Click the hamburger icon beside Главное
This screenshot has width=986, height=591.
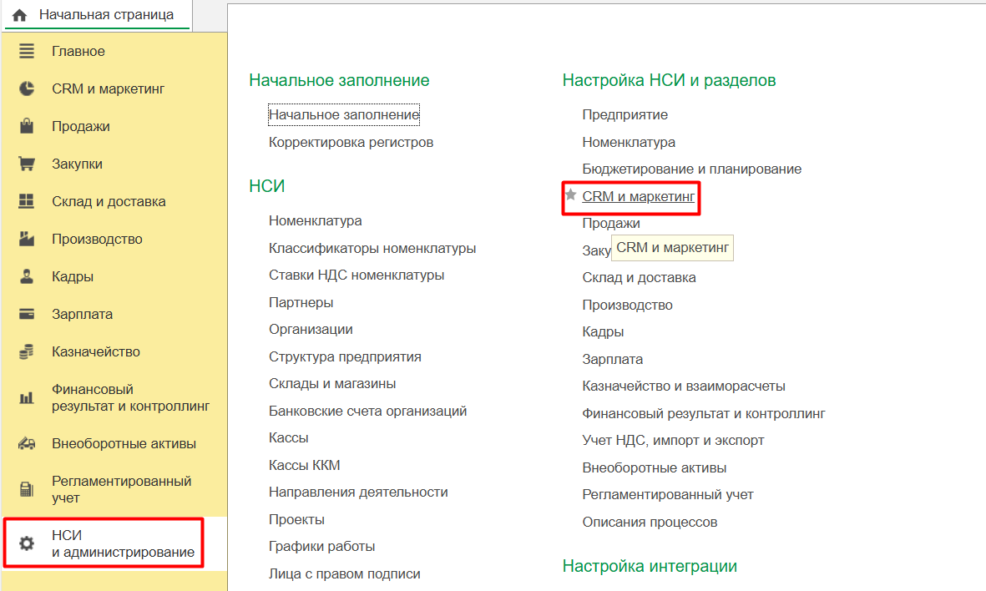[x=27, y=51]
